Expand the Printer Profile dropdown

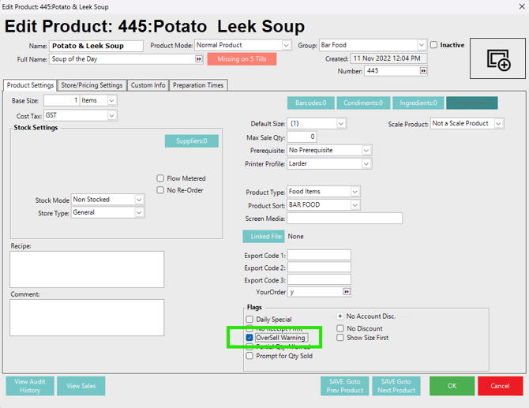click(366, 164)
